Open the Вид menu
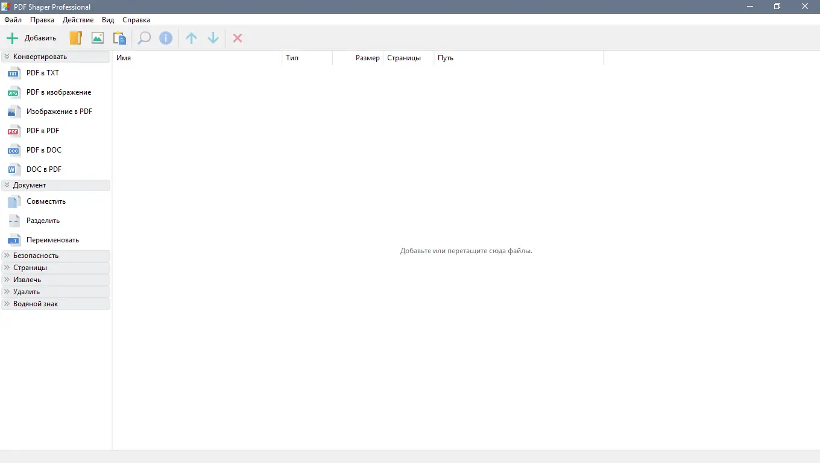The height and width of the screenshot is (463, 820). point(108,20)
